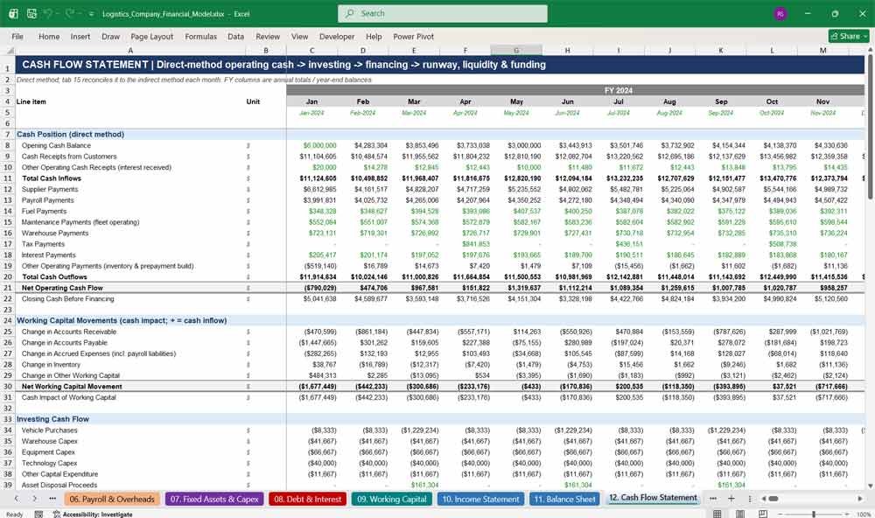Click zoom in plus button

point(846,514)
